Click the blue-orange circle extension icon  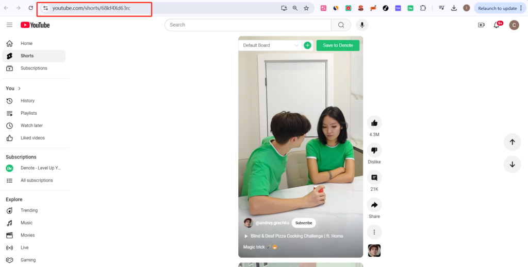pos(336,8)
